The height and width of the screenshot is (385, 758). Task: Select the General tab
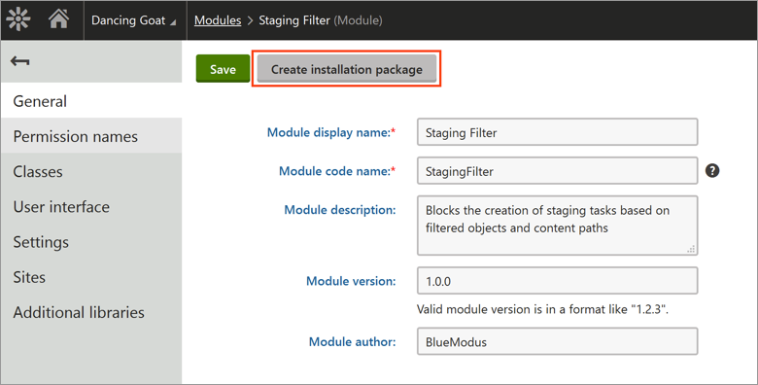point(91,101)
